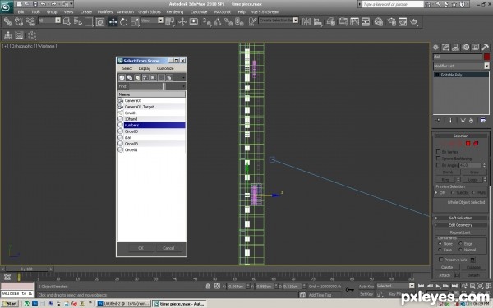This screenshot has width=493, height=308.
Task: Click the Repeat Last button
Action: click(460, 232)
